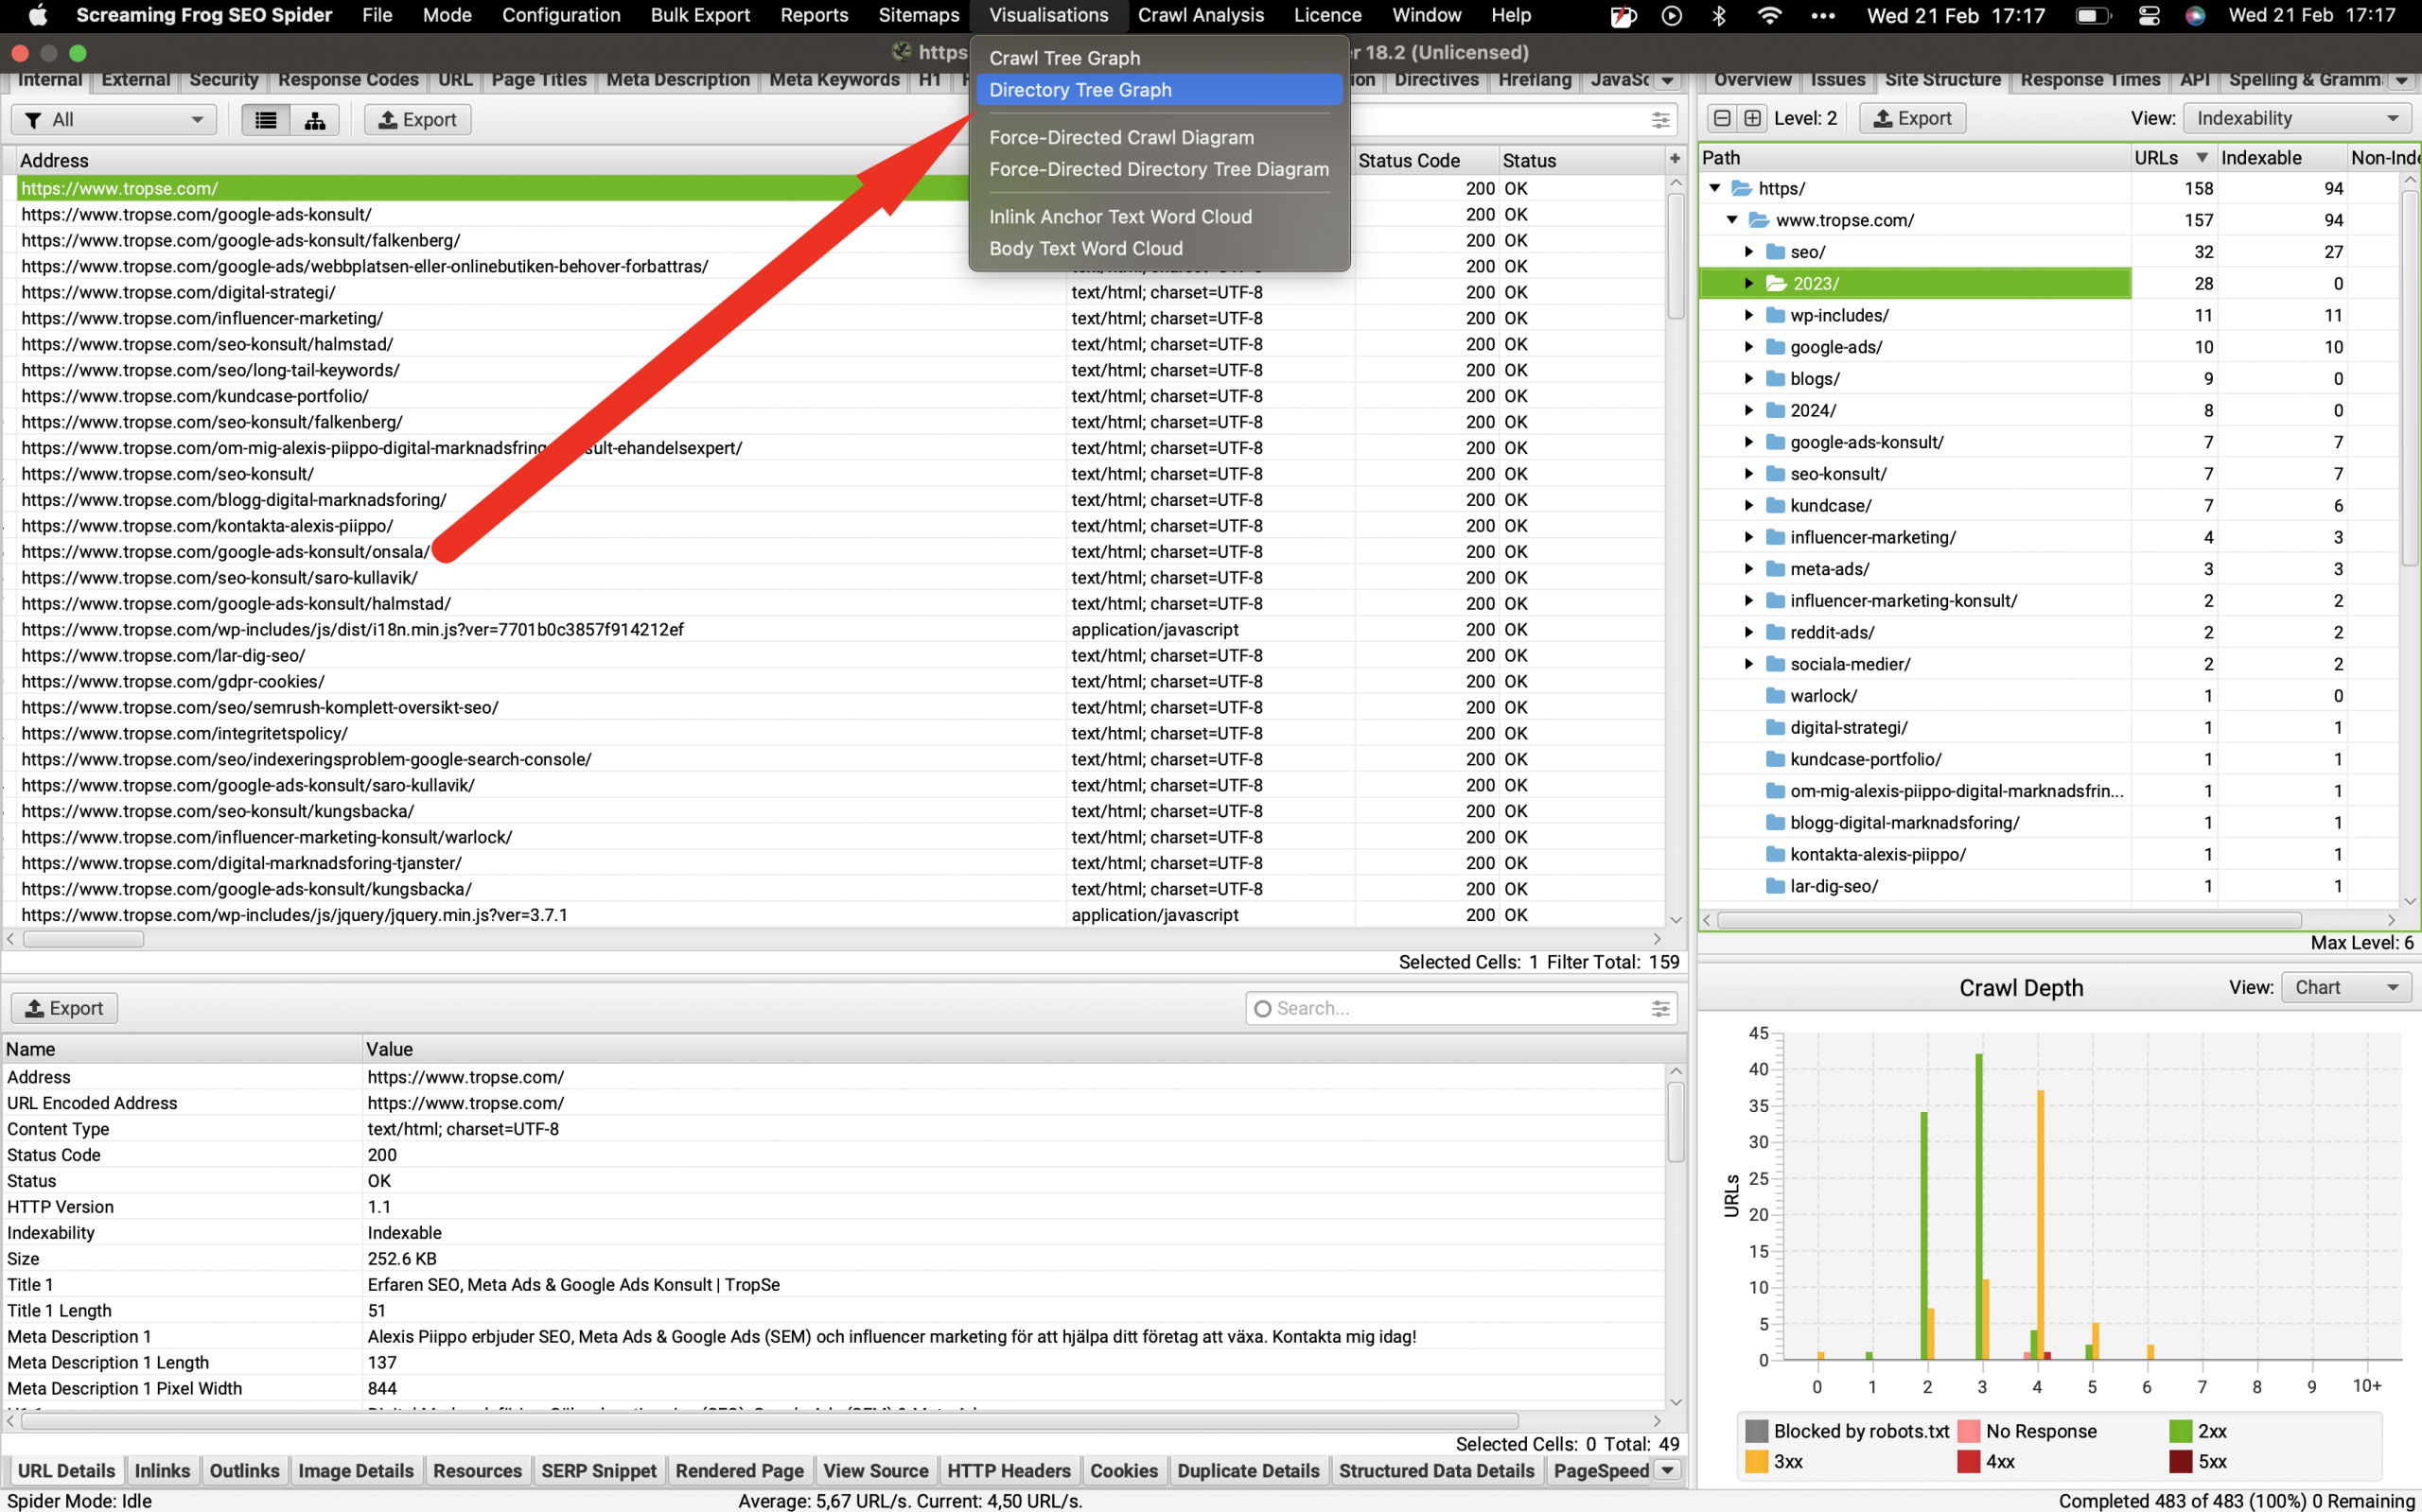
Task: Open Control Center in menu bar
Action: pos(2149,15)
